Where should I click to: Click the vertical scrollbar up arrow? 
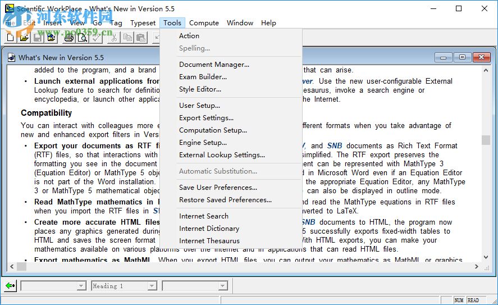[486, 70]
